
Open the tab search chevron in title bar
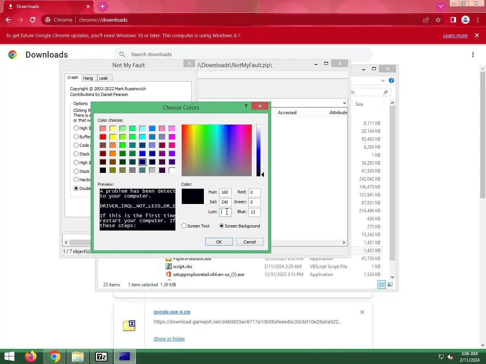click(x=440, y=6)
